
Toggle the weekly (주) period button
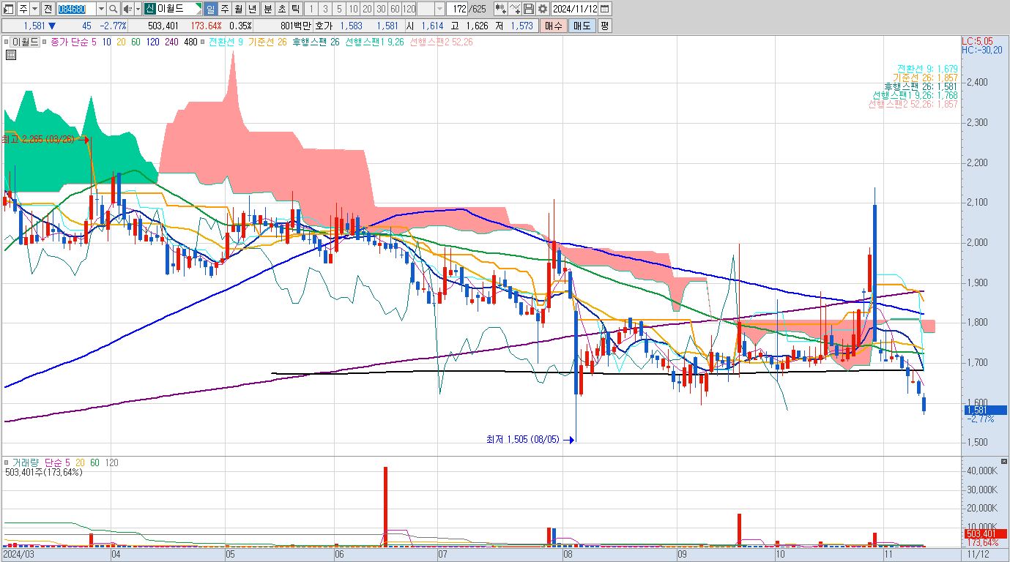[225, 9]
